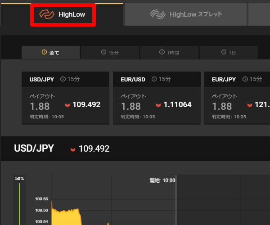Select the EUR/USD 15分 option card
This screenshot has width=270, height=225.
(x=157, y=98)
